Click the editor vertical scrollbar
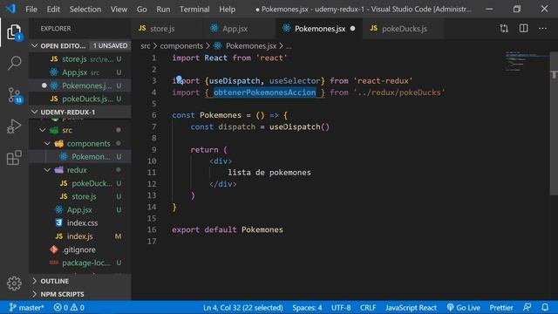558x314 pixels. pyautogui.click(x=554, y=123)
